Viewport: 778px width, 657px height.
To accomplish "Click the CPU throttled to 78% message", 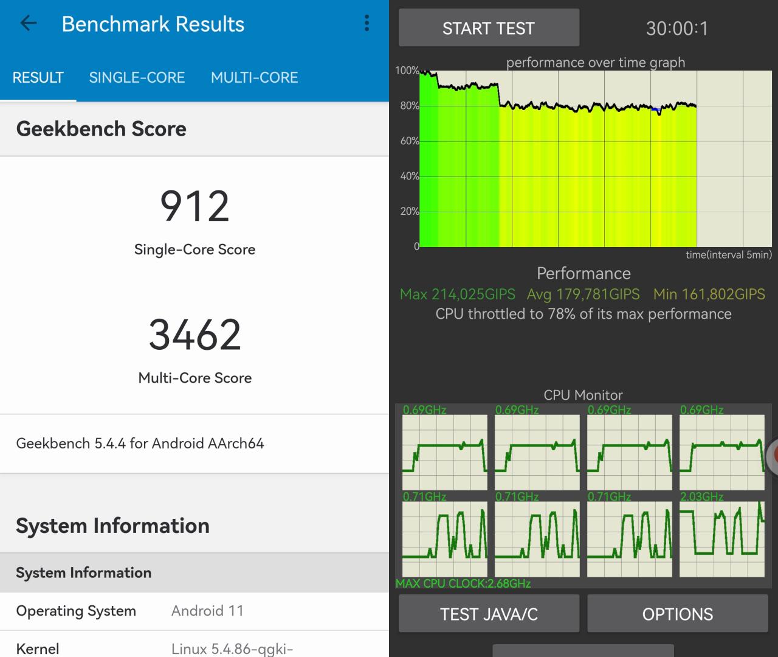I will click(x=583, y=314).
